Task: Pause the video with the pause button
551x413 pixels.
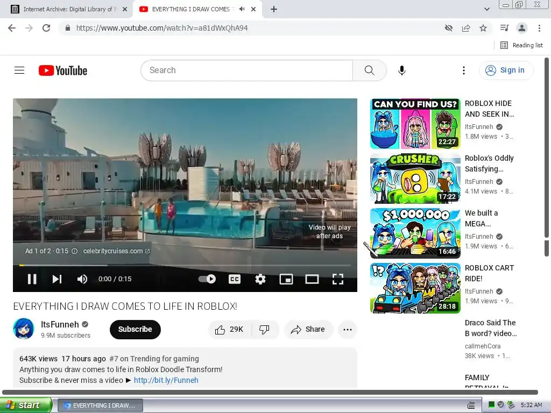Action: tap(32, 279)
